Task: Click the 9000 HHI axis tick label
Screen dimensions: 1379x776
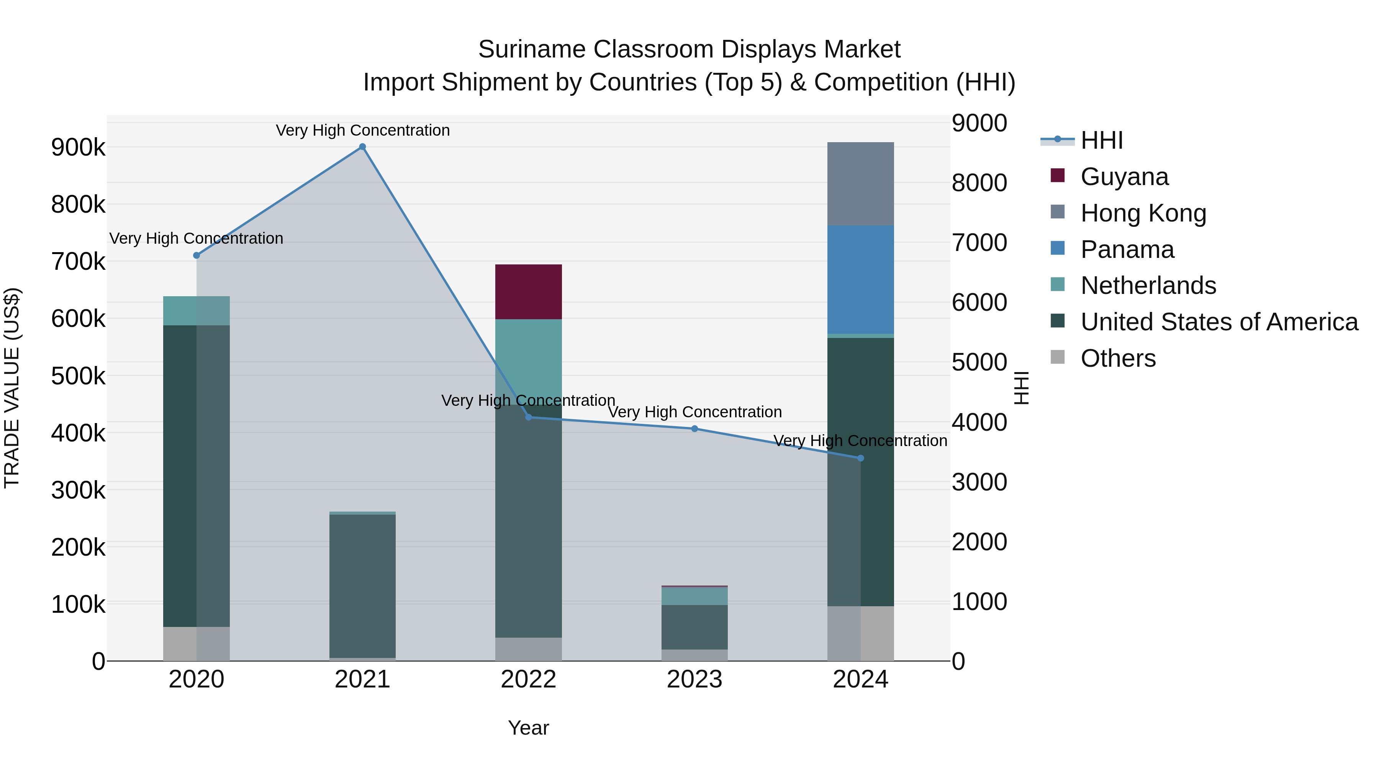Action: (x=979, y=123)
